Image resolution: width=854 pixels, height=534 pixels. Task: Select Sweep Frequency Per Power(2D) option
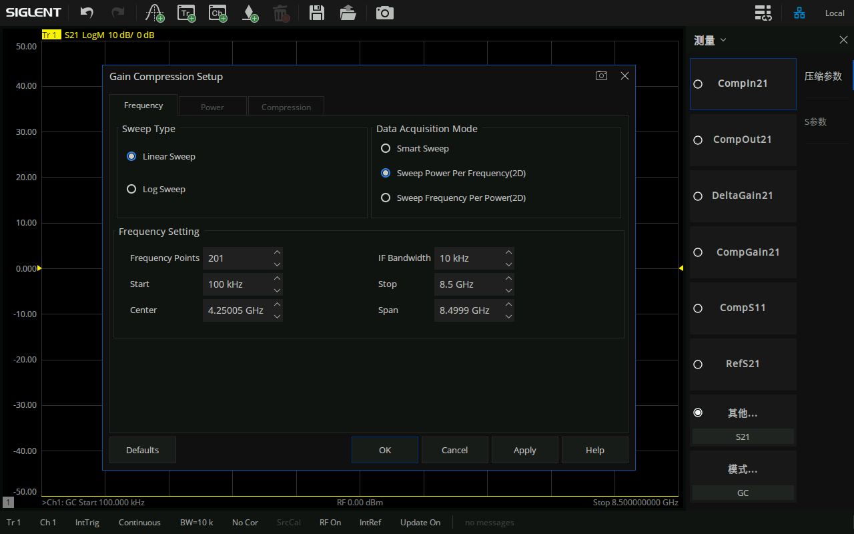click(x=386, y=198)
